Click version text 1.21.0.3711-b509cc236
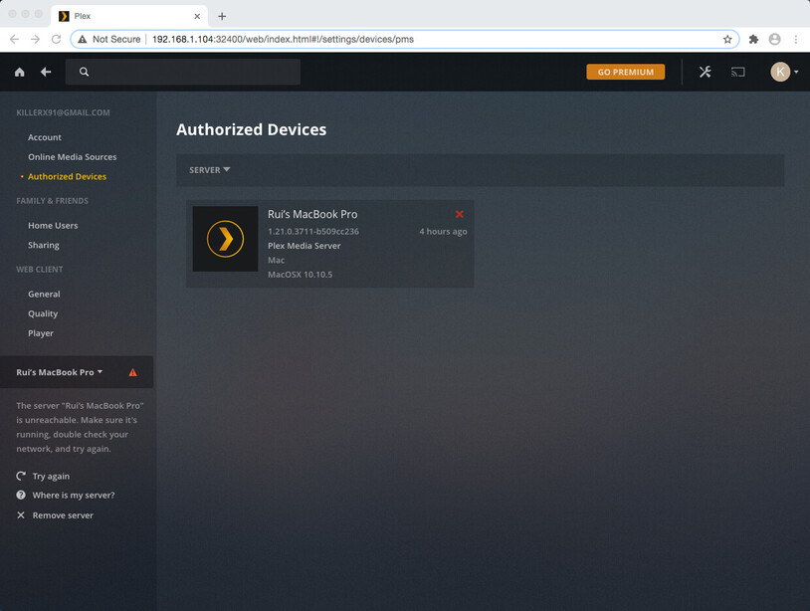Image resolution: width=810 pixels, height=611 pixels. point(313,232)
